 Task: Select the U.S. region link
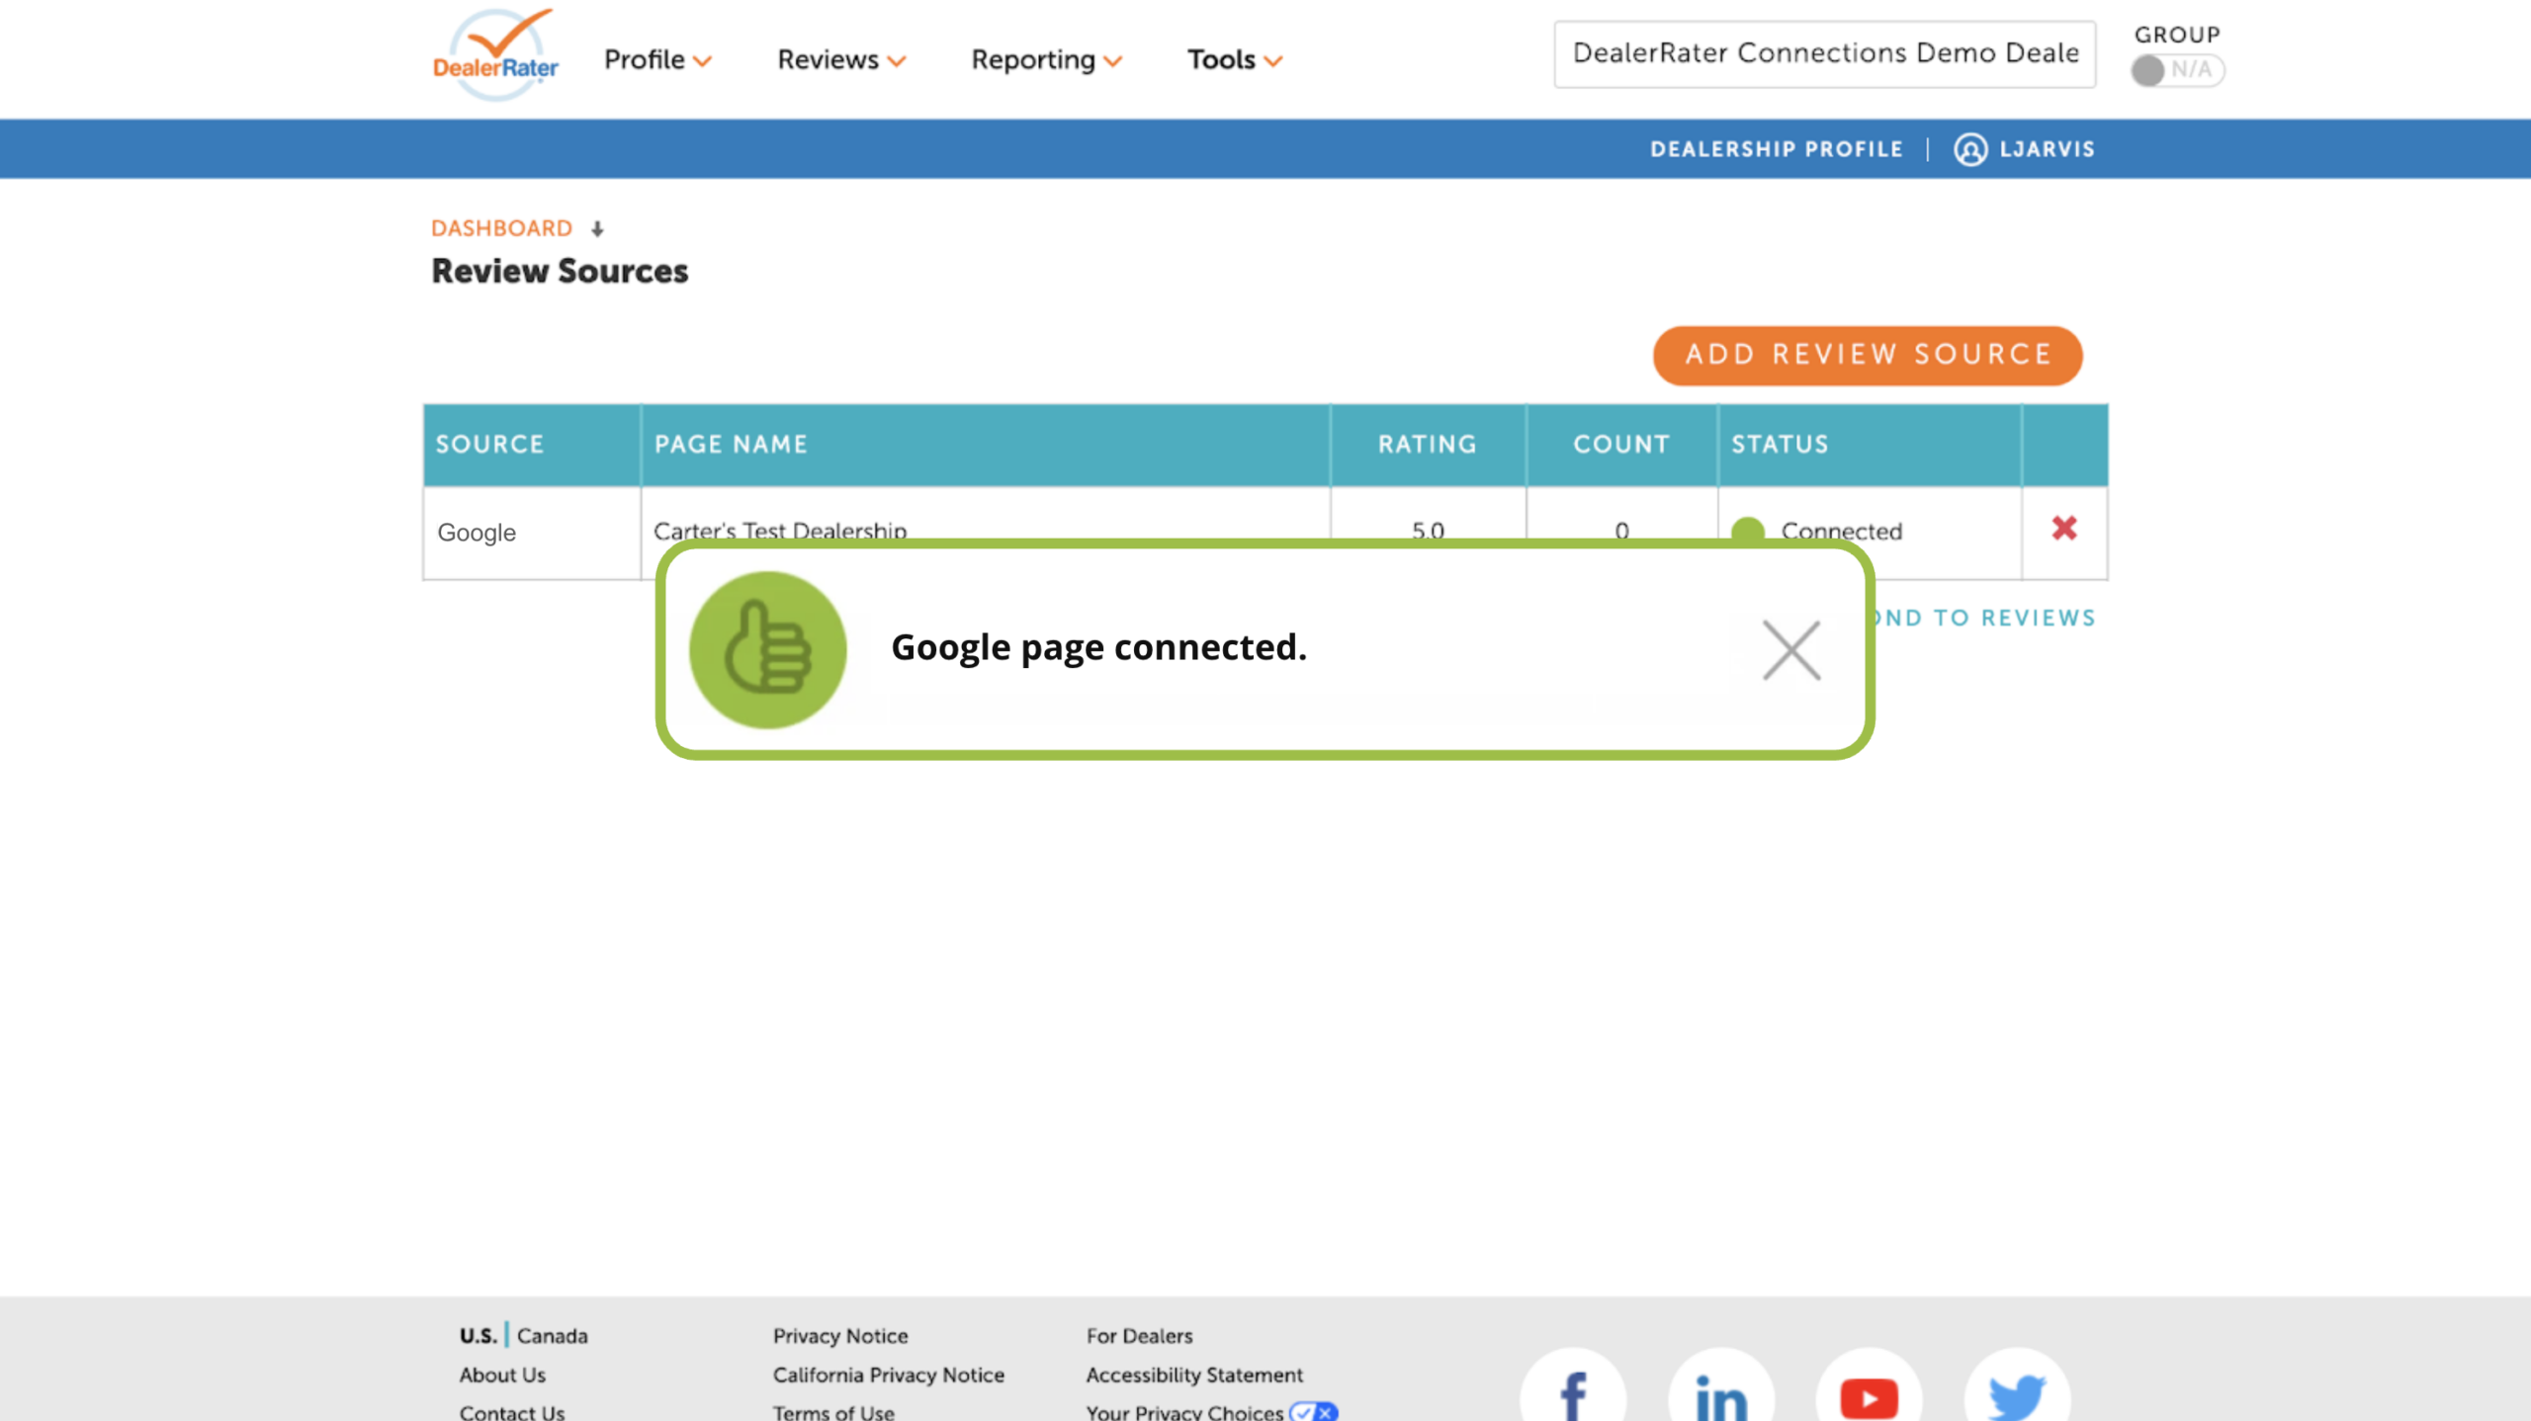click(478, 1336)
